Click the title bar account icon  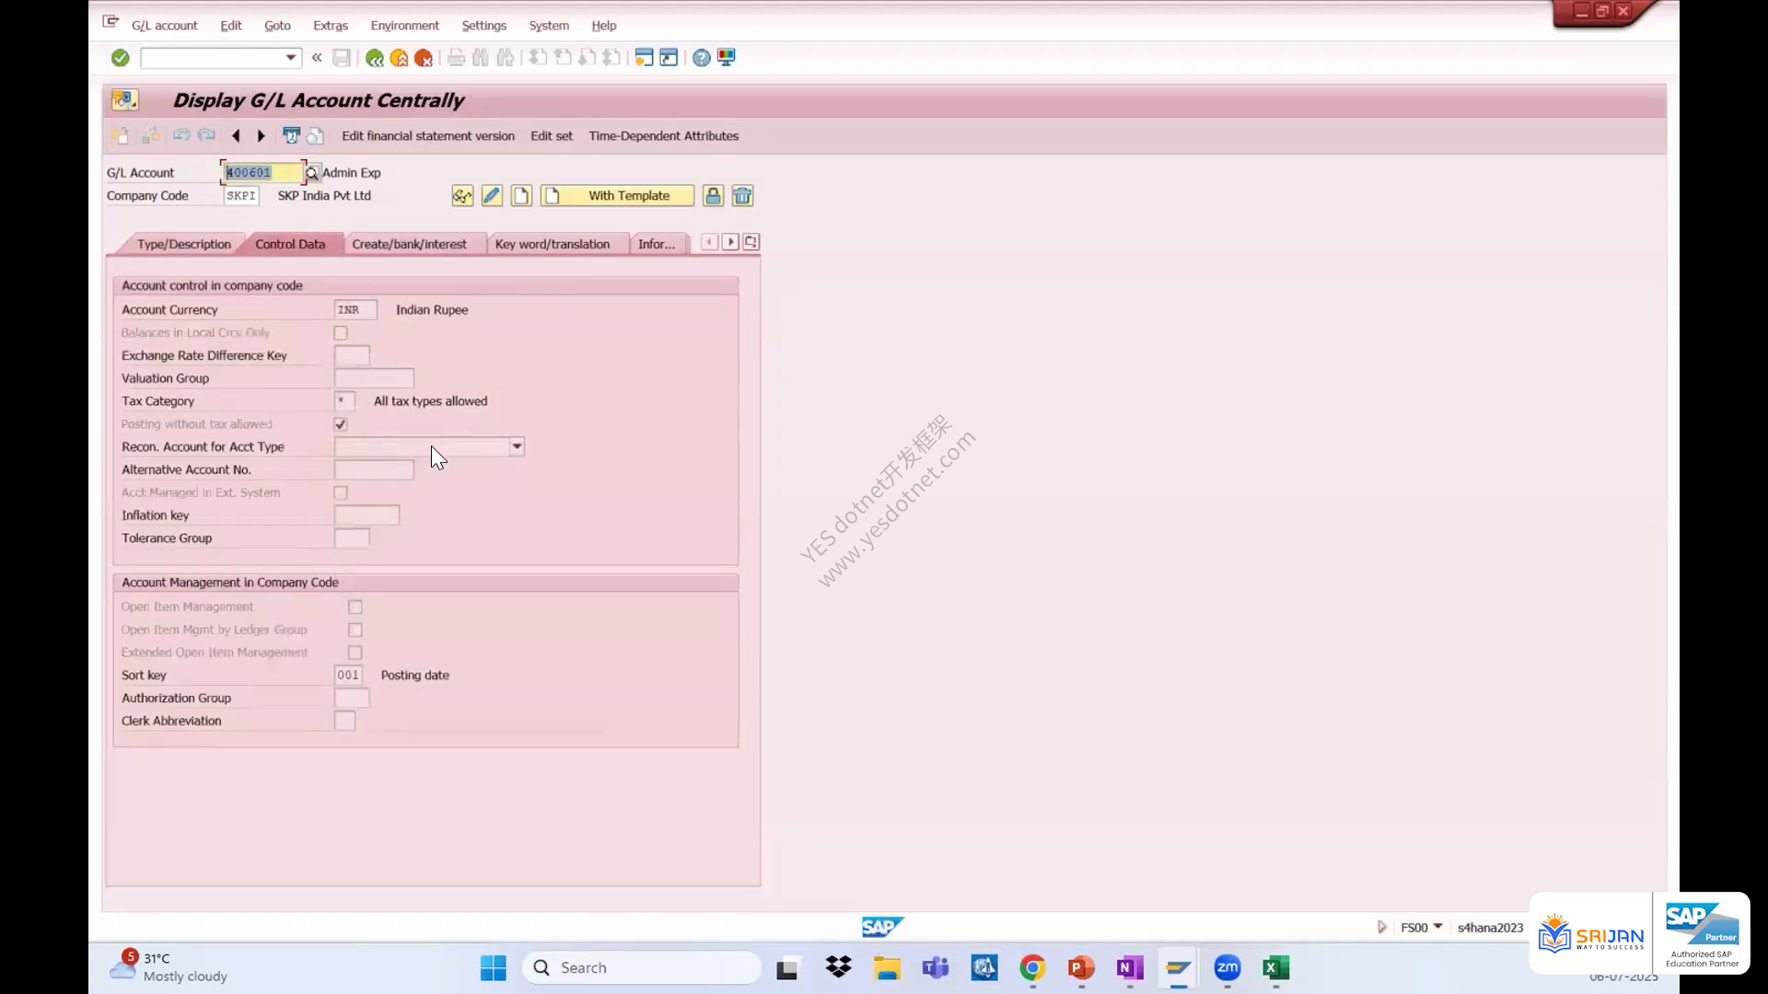click(124, 99)
